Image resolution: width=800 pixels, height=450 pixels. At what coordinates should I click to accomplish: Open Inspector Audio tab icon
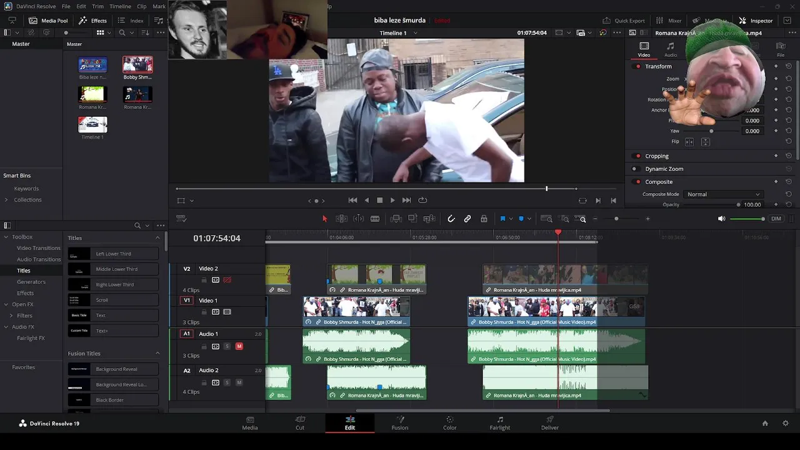click(x=671, y=49)
